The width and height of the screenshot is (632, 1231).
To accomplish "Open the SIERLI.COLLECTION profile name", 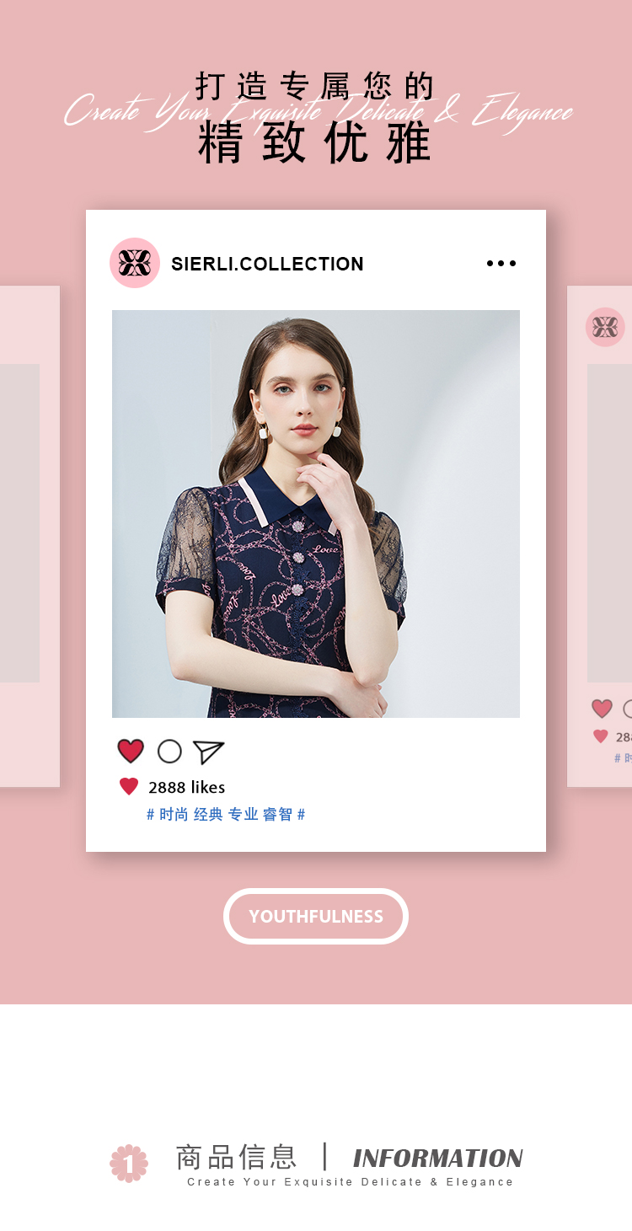I will point(267,264).
